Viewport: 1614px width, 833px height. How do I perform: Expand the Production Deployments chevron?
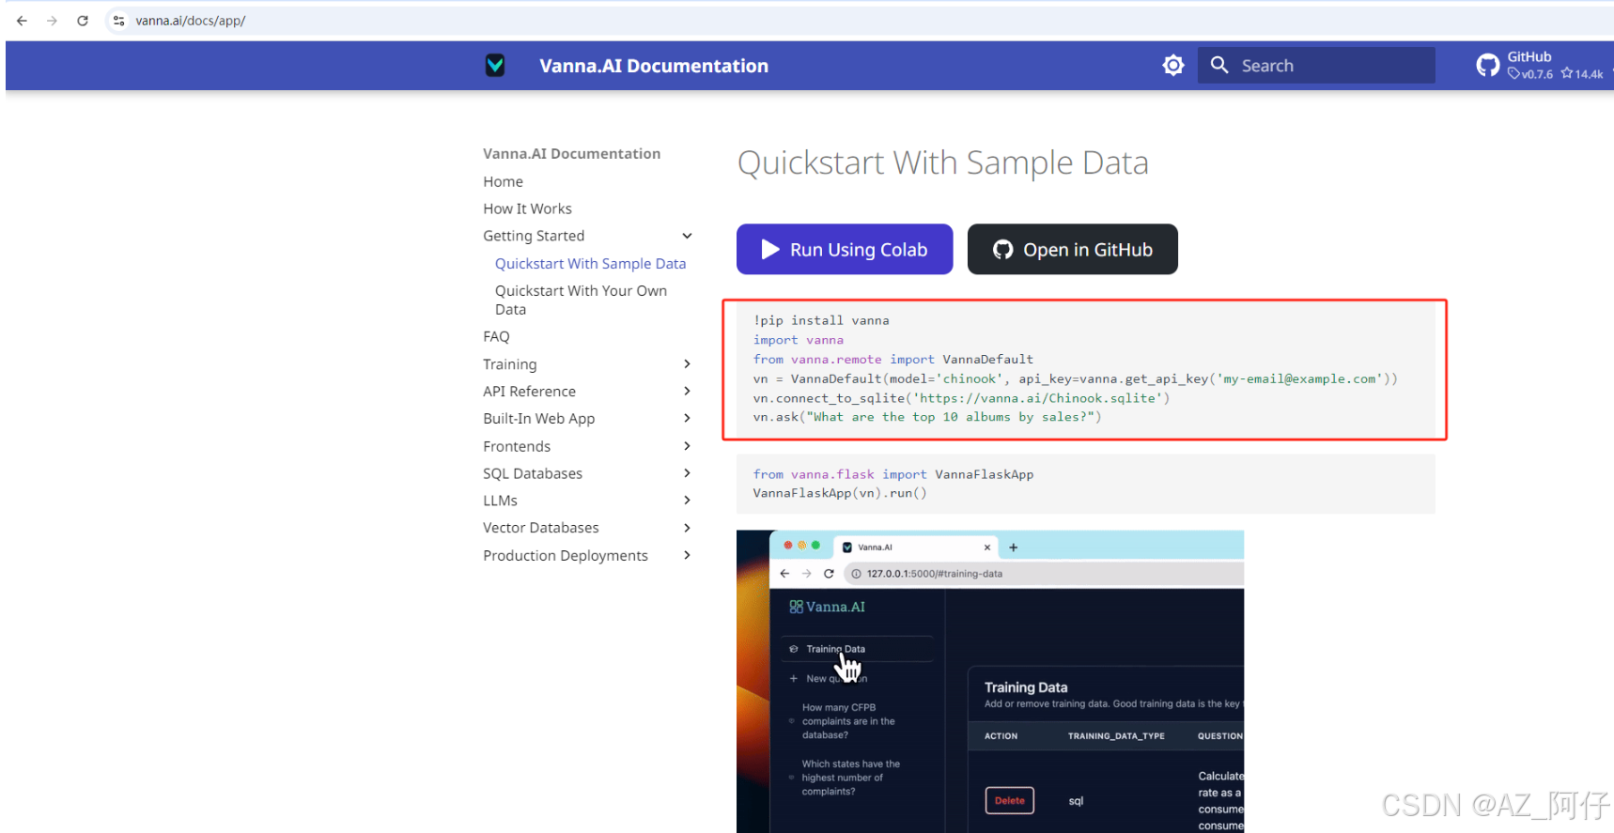point(687,555)
